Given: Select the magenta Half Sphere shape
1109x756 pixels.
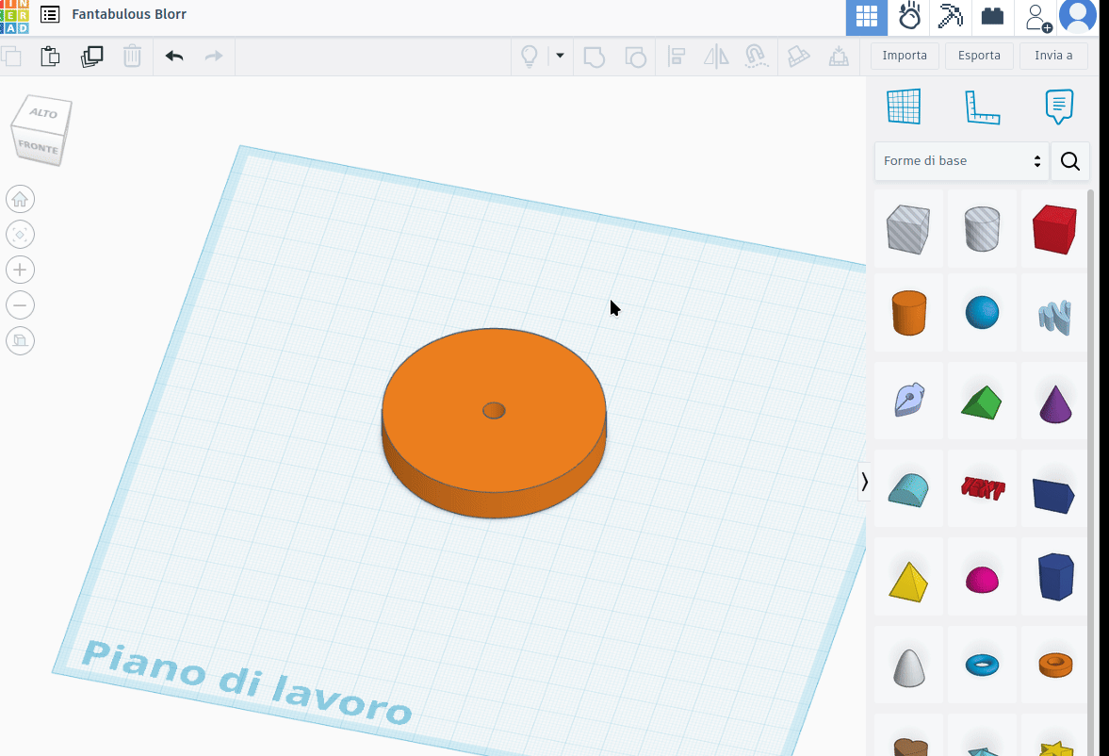Looking at the screenshot, I should click(x=982, y=580).
